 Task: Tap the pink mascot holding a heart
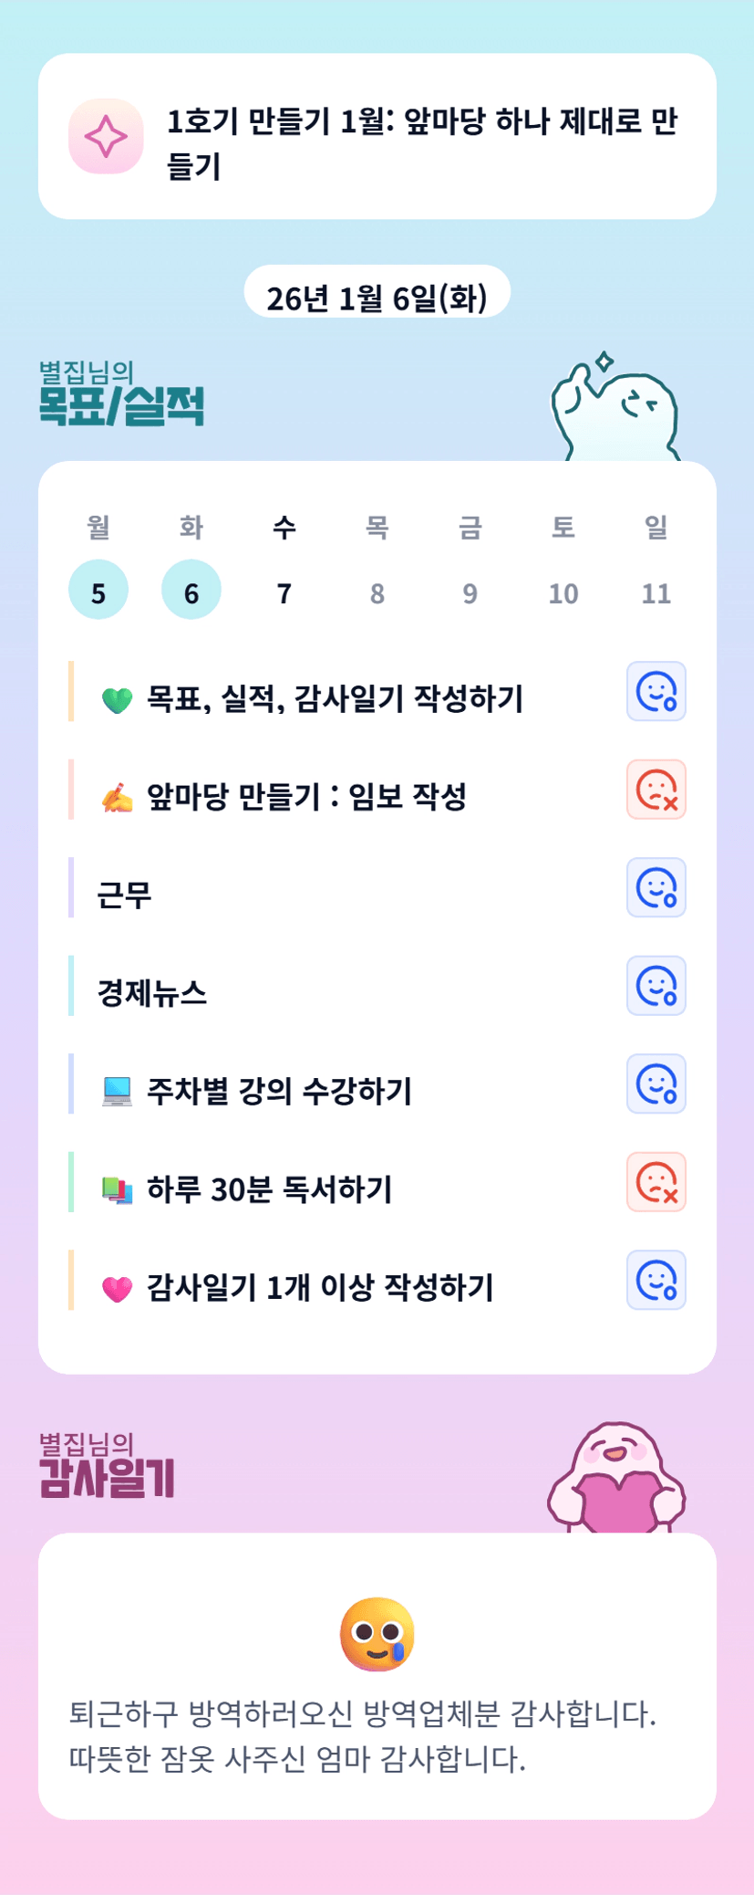click(616, 1480)
